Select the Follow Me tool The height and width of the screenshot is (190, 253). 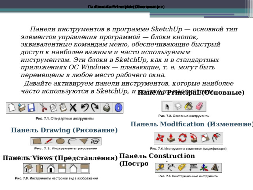[x=193, y=138]
